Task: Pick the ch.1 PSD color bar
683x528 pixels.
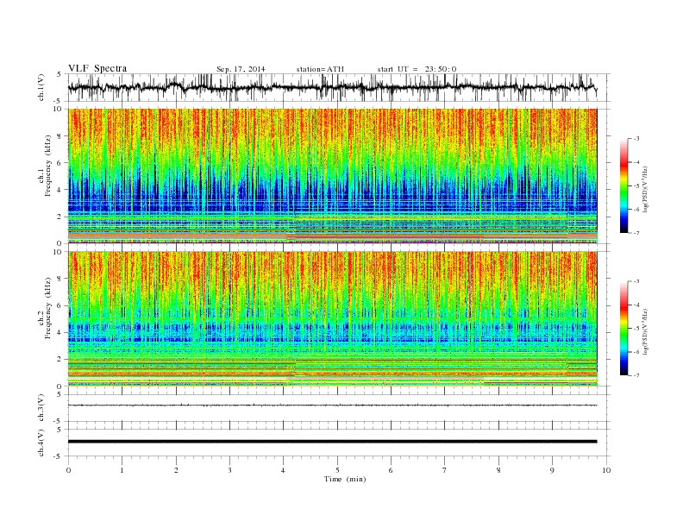Action: [623, 186]
